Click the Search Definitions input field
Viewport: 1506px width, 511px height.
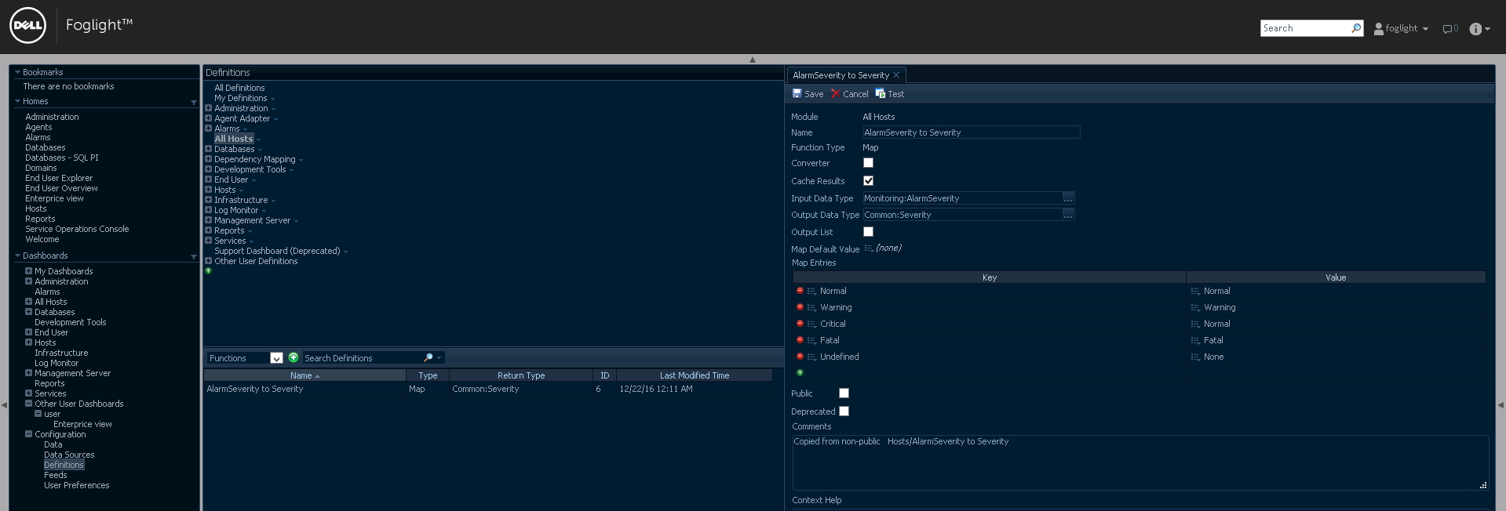click(362, 358)
